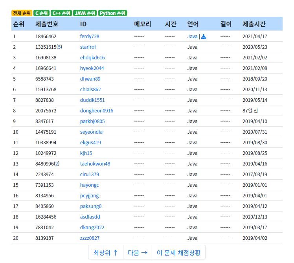Screen dimensions: 294x263
Task: Click the ID column header
Action: click(x=83, y=24)
